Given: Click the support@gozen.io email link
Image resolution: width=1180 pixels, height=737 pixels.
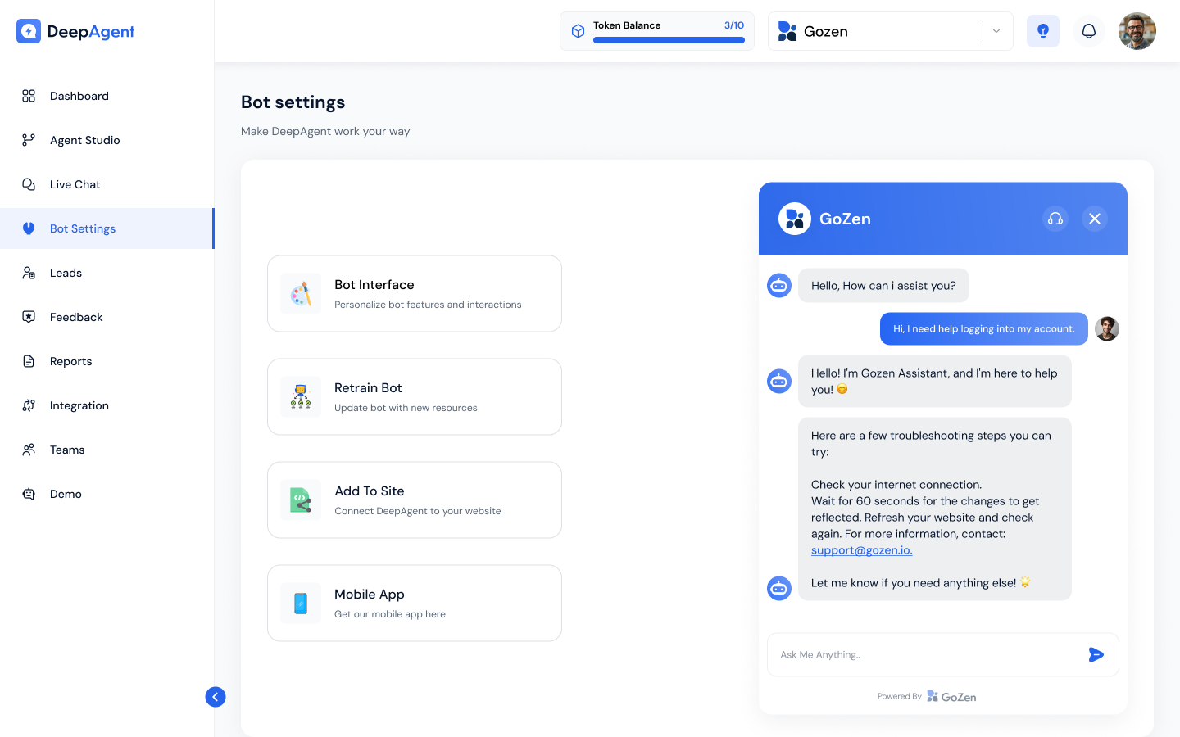Looking at the screenshot, I should 861,550.
